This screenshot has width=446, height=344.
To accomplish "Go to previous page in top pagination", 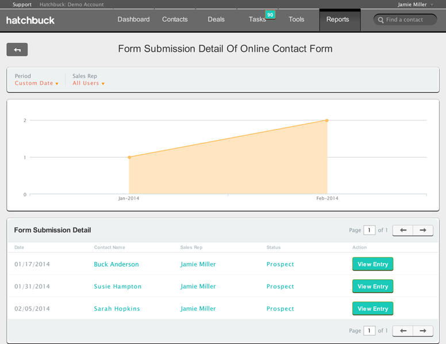I will (403, 230).
